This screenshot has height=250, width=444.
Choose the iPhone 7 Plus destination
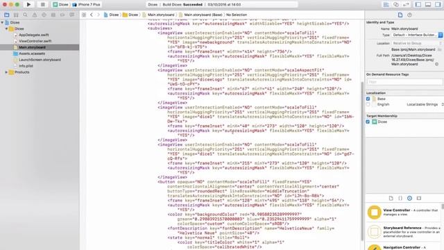86,5
